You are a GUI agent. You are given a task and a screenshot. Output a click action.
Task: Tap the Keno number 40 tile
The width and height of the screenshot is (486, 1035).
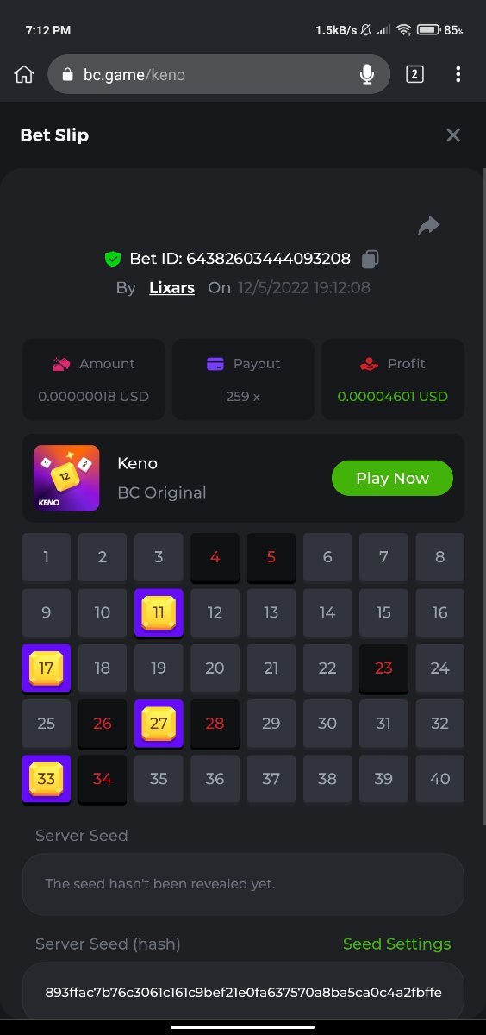[439, 779]
